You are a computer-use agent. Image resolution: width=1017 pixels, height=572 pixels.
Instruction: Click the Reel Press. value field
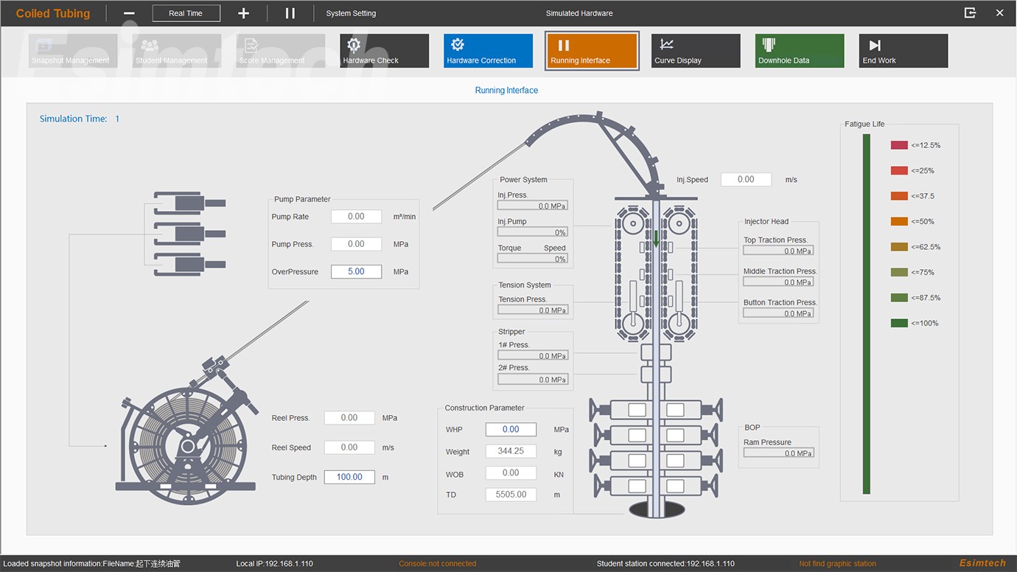coord(349,418)
